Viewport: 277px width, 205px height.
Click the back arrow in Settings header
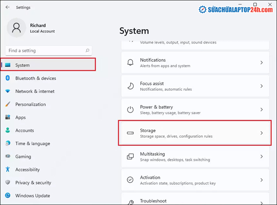click(8, 7)
